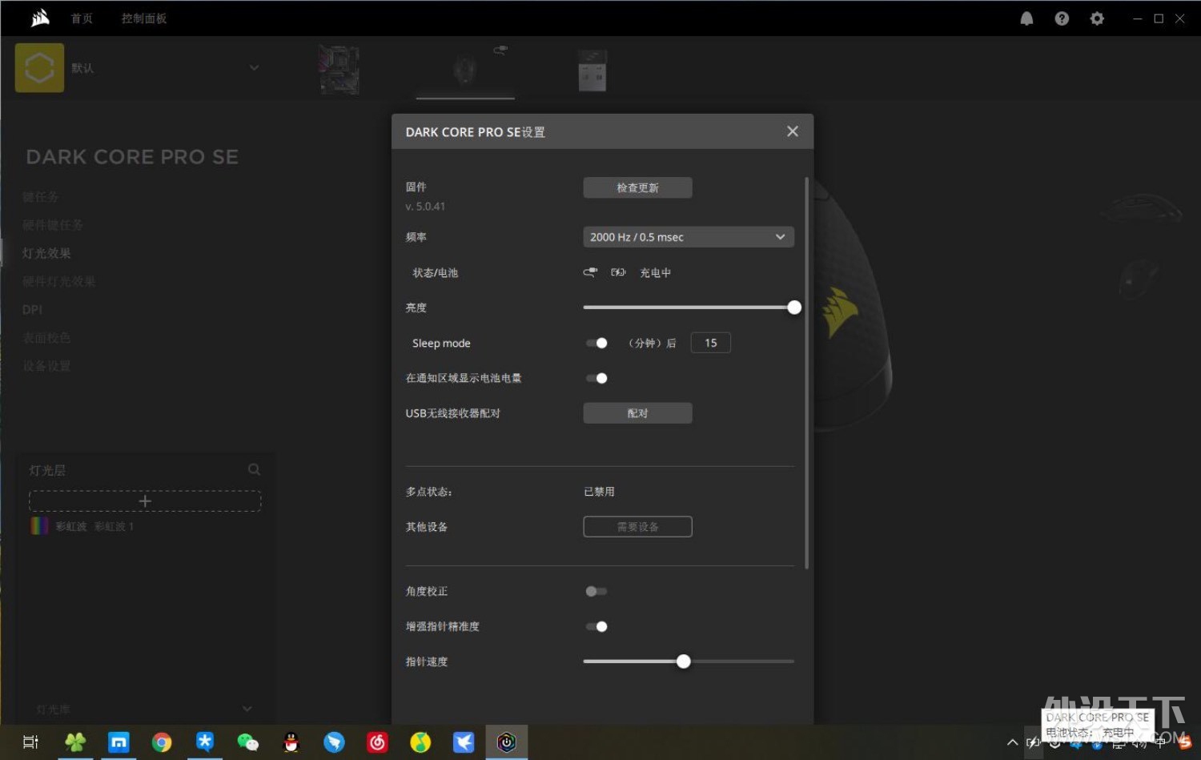Open 键任务 in the sidebar
This screenshot has height=760, width=1201.
(x=40, y=197)
